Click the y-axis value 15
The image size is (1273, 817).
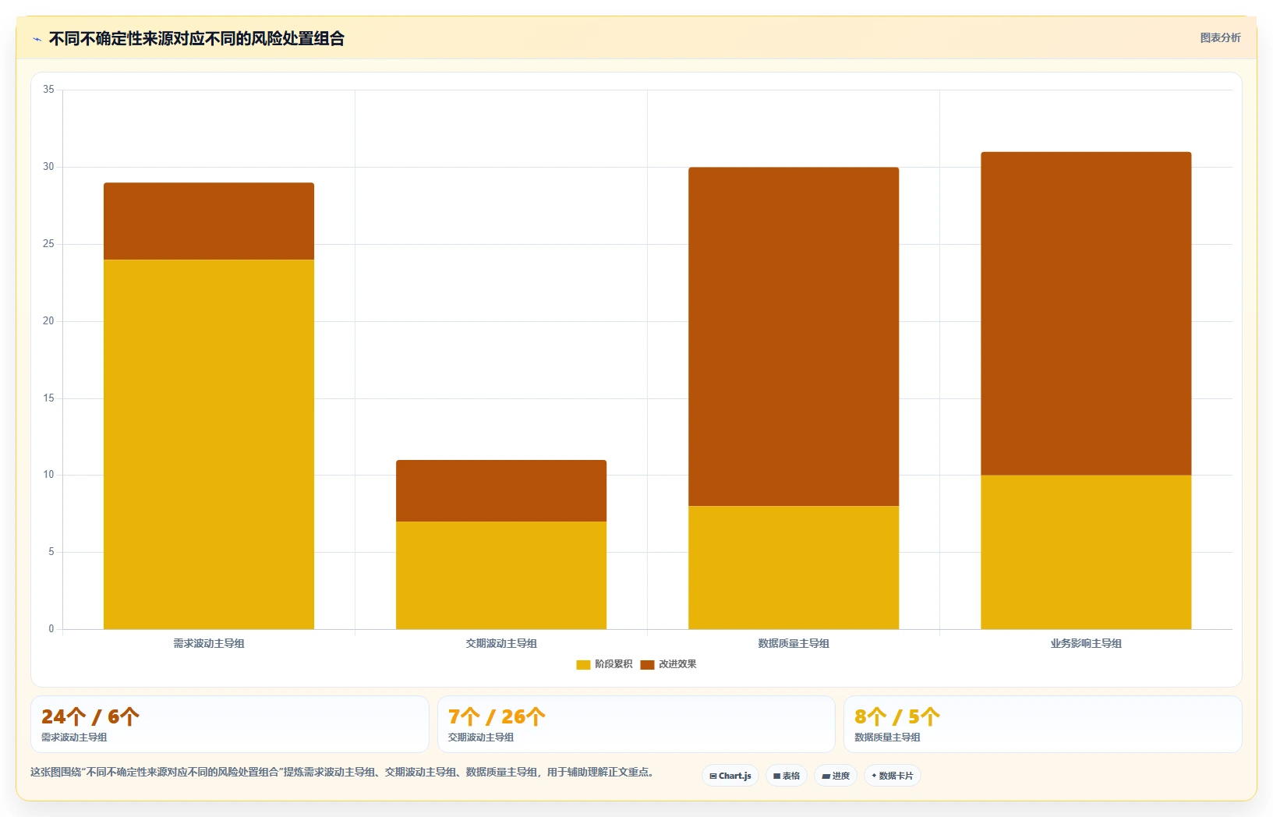[48, 398]
